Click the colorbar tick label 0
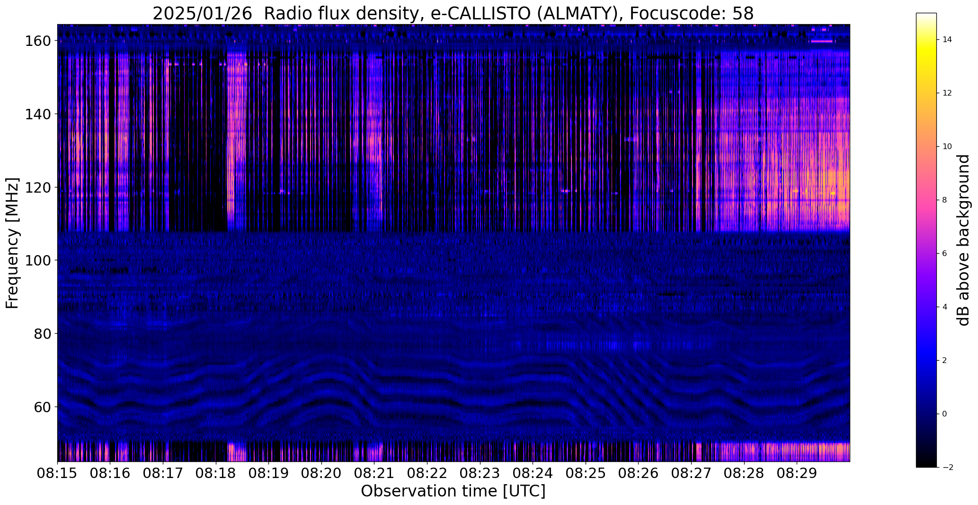This screenshot has width=978, height=505. coord(945,414)
